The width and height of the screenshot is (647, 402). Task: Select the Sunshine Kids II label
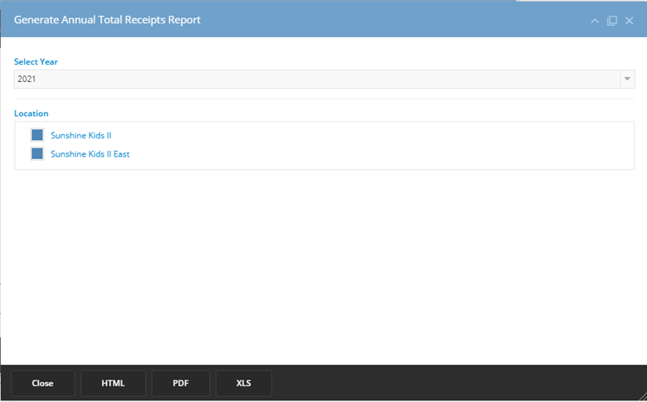[x=81, y=135]
